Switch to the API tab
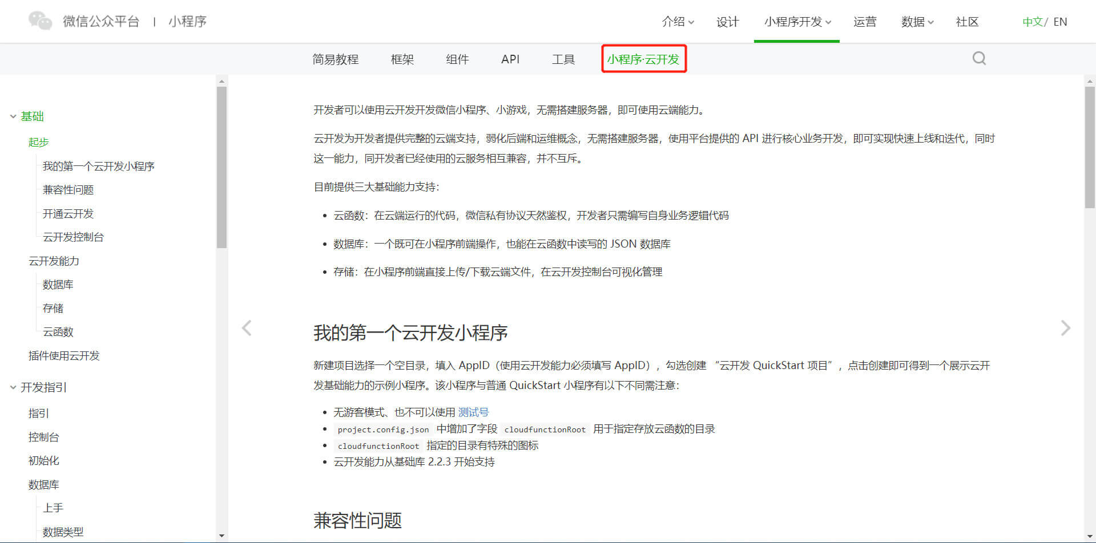This screenshot has width=1096, height=543. pyautogui.click(x=510, y=59)
